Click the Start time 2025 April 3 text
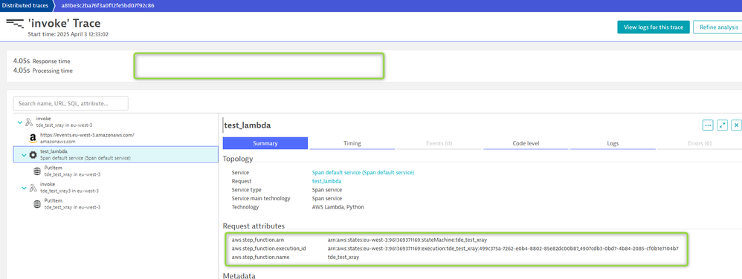The image size is (742, 279). [x=68, y=34]
